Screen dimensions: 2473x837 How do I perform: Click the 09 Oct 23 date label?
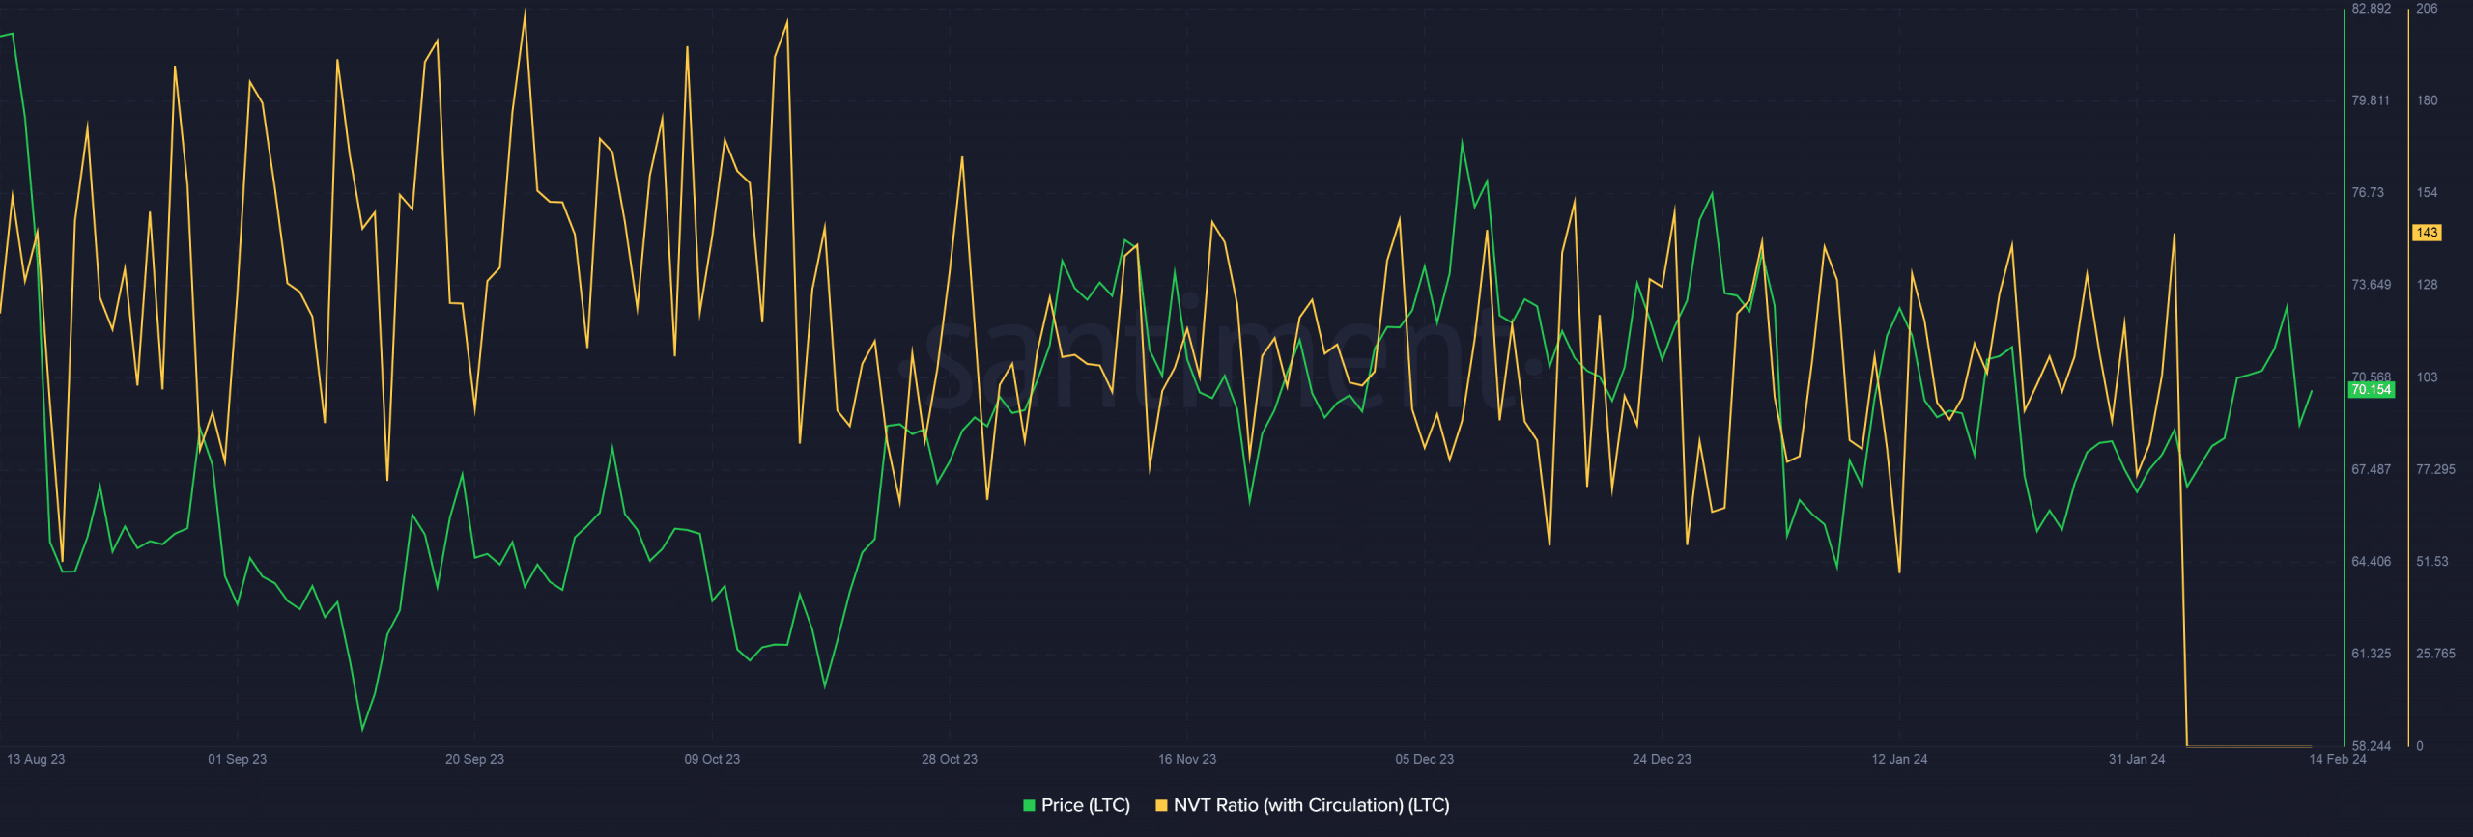pos(712,759)
